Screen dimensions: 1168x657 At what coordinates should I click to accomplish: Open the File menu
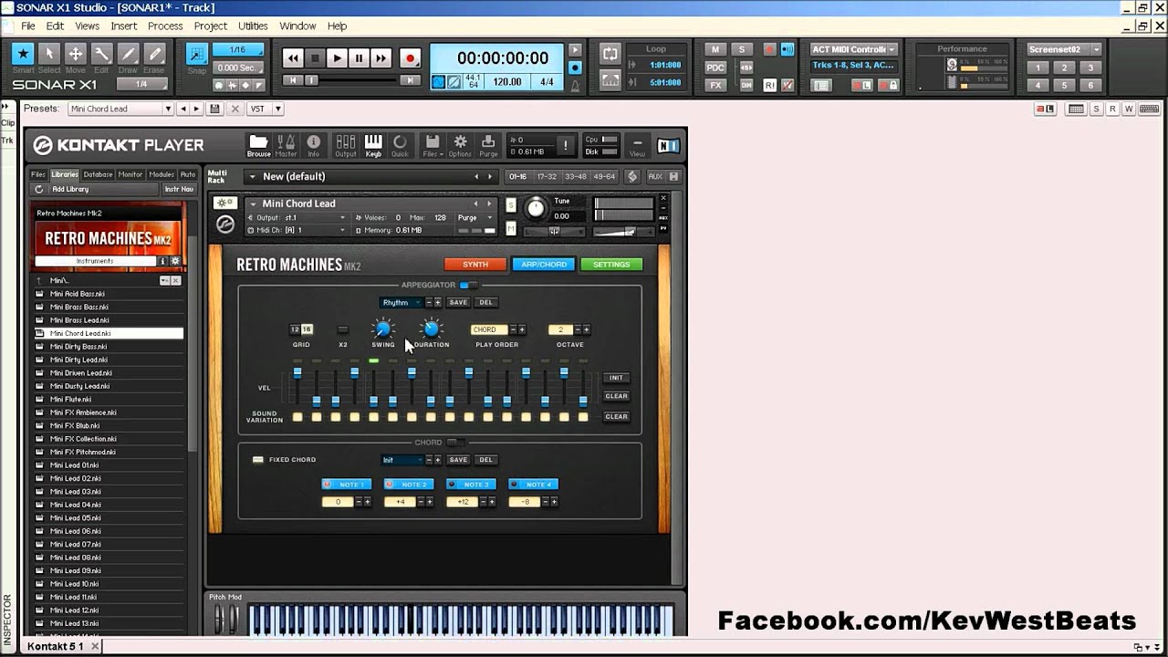pos(28,26)
